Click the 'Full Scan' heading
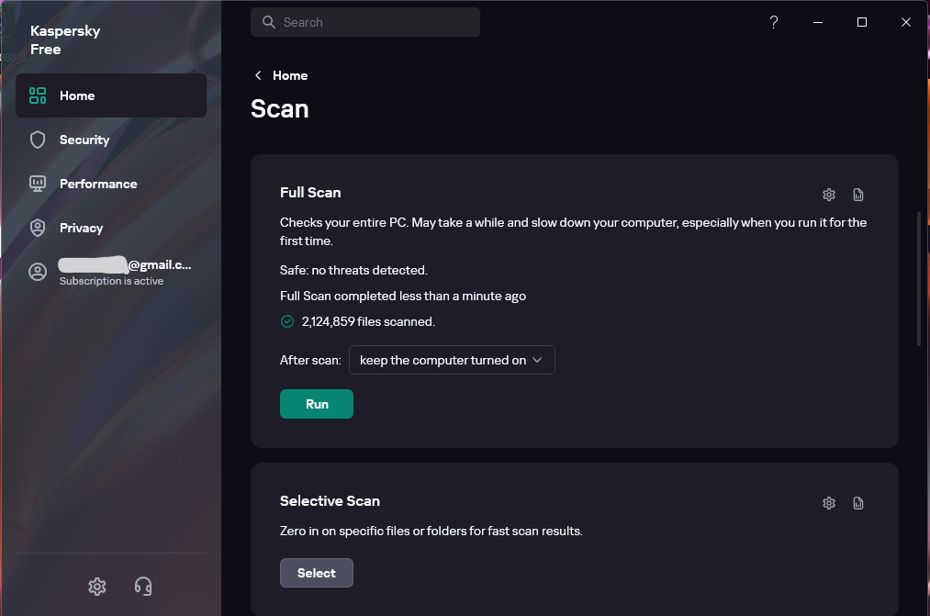Screen dimensions: 930x616 (x=310, y=192)
